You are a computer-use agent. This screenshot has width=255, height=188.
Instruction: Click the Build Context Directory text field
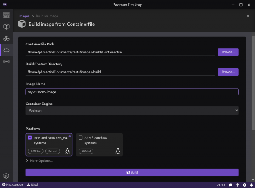pyautogui.click(x=120, y=72)
